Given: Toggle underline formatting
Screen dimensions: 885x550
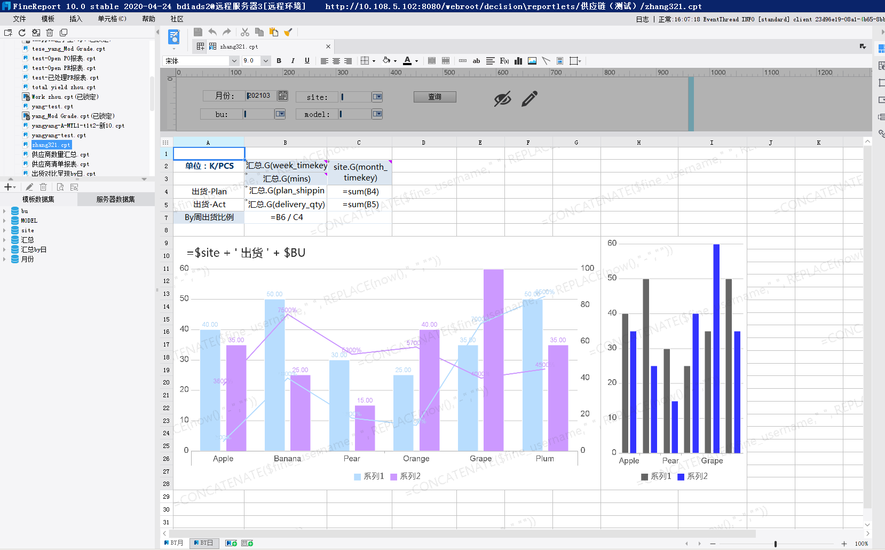Looking at the screenshot, I should coord(307,61).
